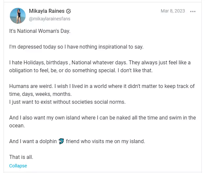
Task: Click the line starting "obligation to feel, be"
Action: pyautogui.click(x=81, y=71)
